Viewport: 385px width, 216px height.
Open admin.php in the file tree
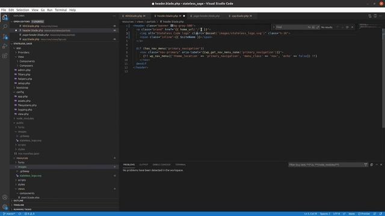coord(24,70)
